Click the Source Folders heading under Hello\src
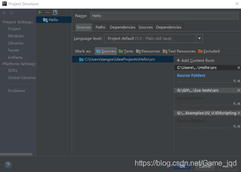Viewport: 241px width, 172px height. tap(191, 76)
